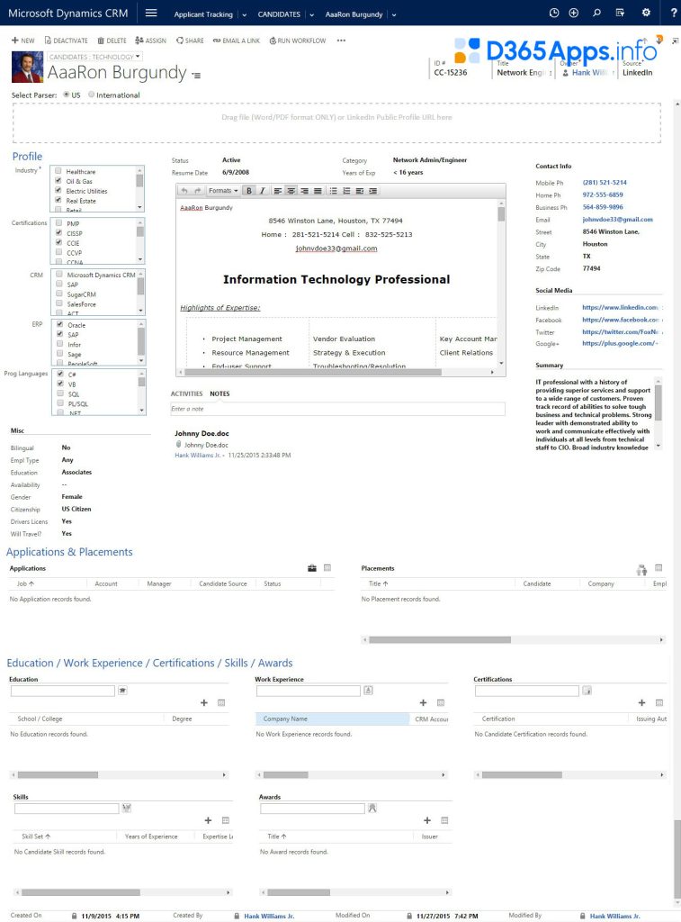
Task: Click SHARE in the command bar
Action: (x=190, y=41)
